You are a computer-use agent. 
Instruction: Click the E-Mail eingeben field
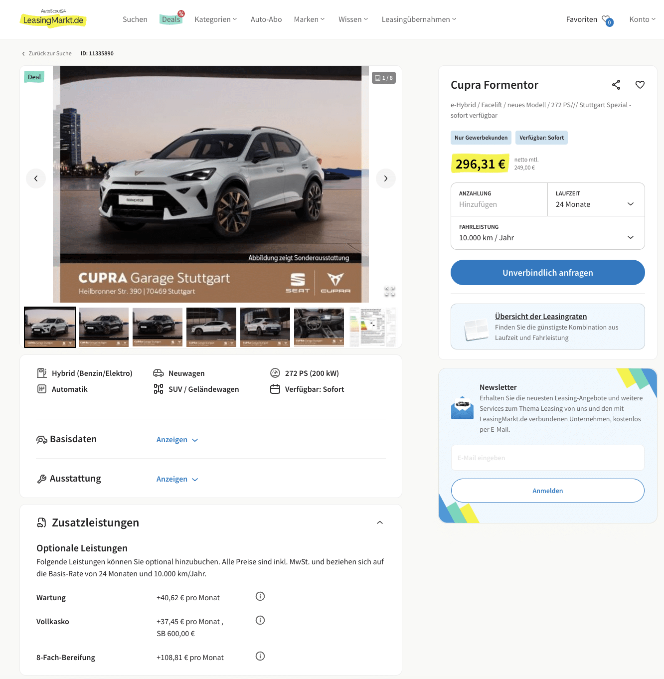[x=548, y=458]
